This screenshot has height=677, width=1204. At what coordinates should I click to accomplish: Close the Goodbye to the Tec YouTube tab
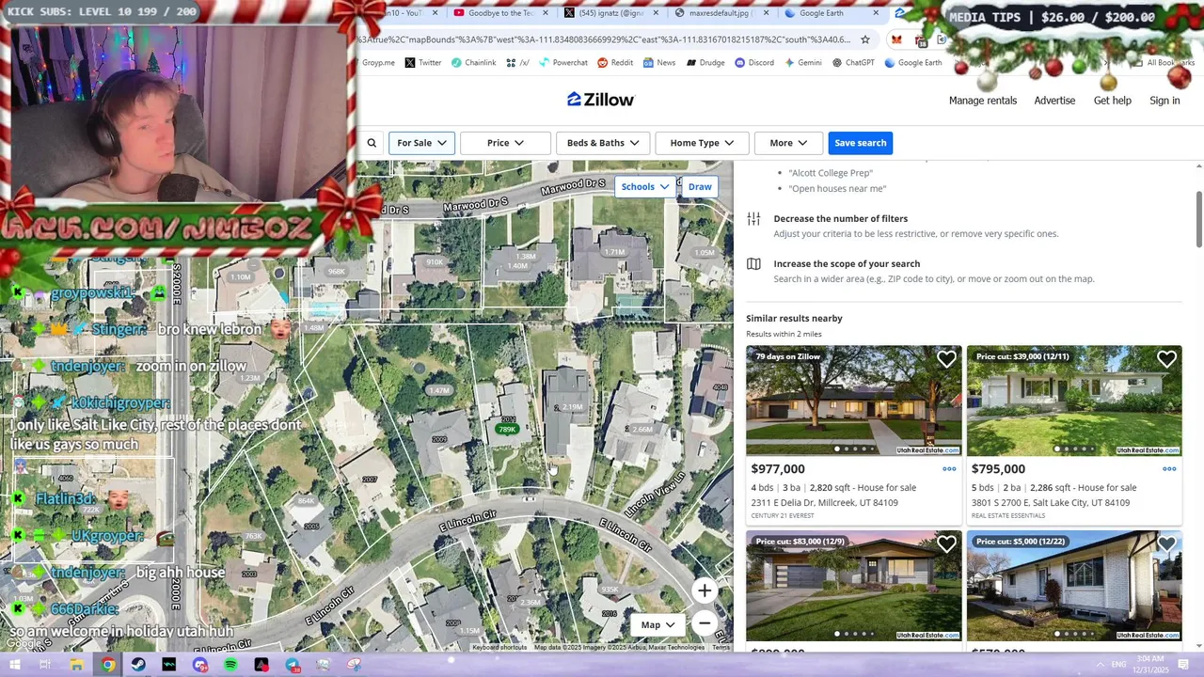[547, 13]
